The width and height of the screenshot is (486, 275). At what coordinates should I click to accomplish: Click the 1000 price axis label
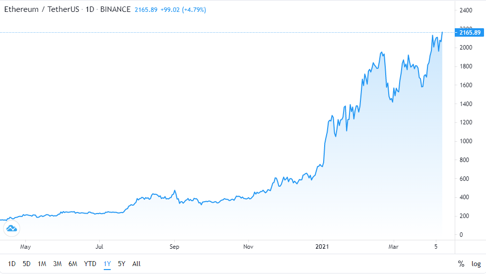(x=466, y=141)
